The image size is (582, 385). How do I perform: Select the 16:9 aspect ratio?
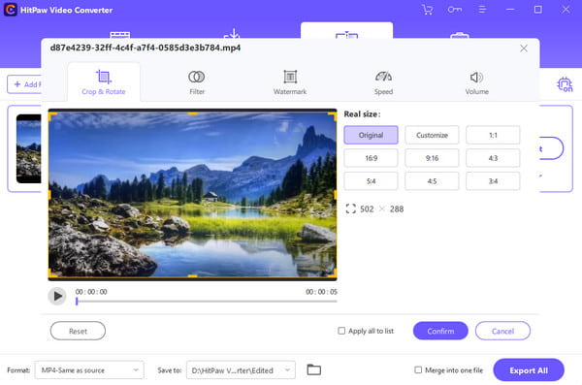(371, 158)
